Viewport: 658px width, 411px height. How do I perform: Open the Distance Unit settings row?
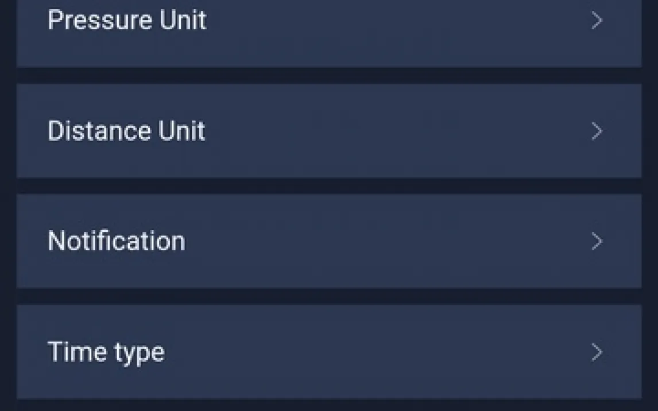tap(328, 131)
